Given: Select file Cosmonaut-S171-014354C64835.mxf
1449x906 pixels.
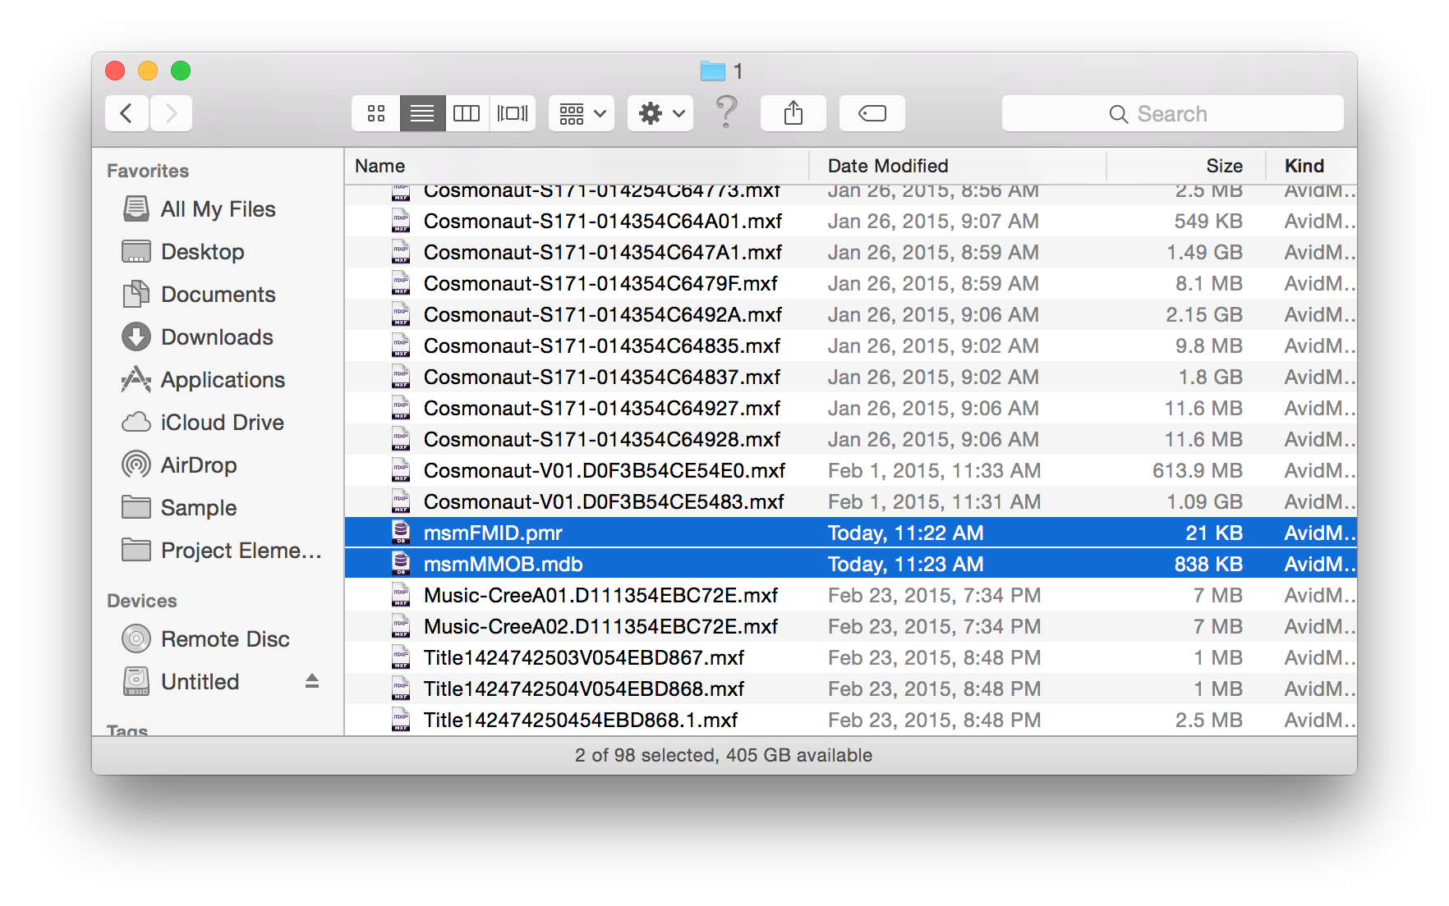Looking at the screenshot, I should (851, 345).
